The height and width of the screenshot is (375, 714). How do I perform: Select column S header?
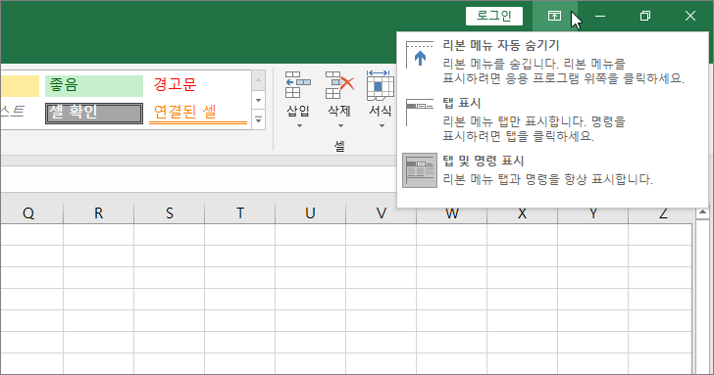170,213
